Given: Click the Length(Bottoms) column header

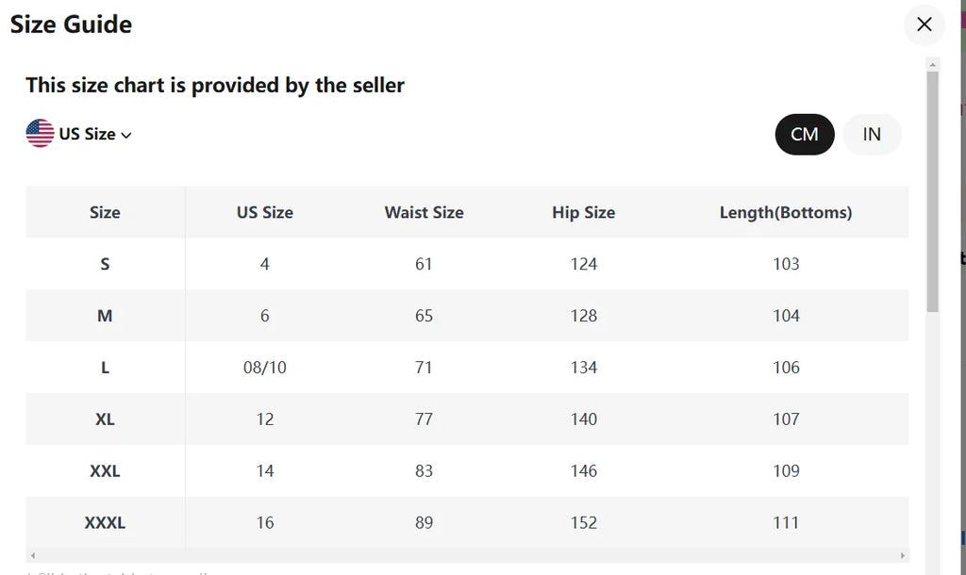Looking at the screenshot, I should [785, 212].
